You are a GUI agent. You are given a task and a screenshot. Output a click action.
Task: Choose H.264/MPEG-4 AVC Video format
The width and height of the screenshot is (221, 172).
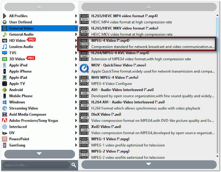click(147, 56)
